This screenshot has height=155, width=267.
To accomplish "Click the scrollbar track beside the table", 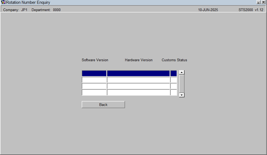I will tap(182, 84).
